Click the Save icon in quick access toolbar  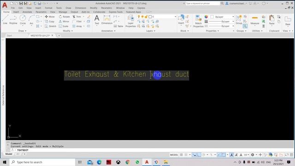pyautogui.click(x=21, y=3)
